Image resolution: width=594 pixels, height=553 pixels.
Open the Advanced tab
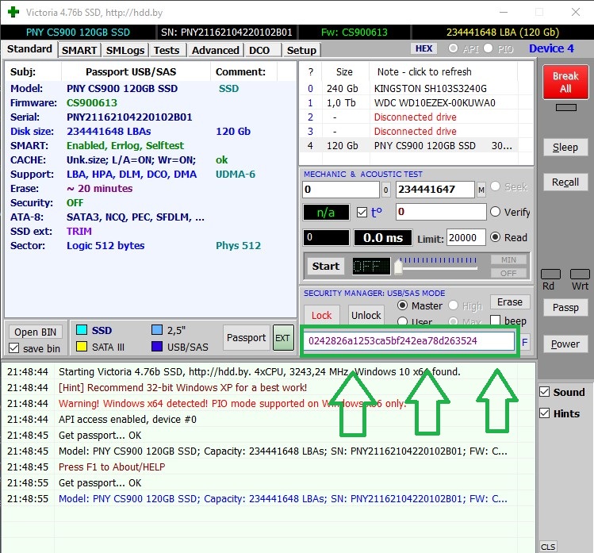215,50
